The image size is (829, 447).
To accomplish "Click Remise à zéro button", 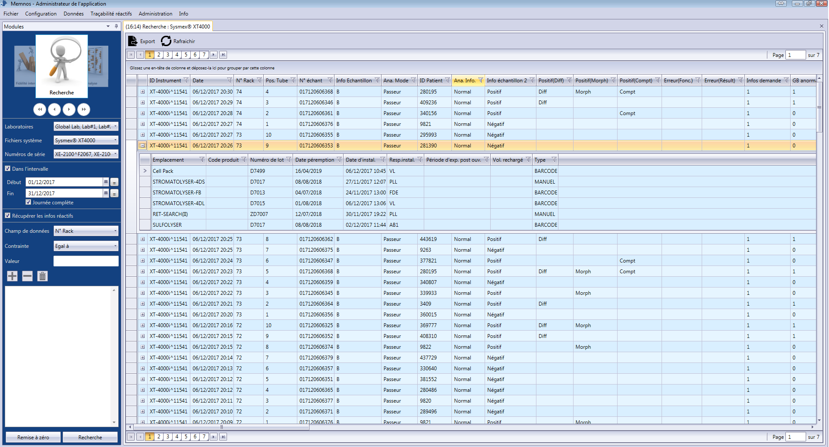I will 33,437.
